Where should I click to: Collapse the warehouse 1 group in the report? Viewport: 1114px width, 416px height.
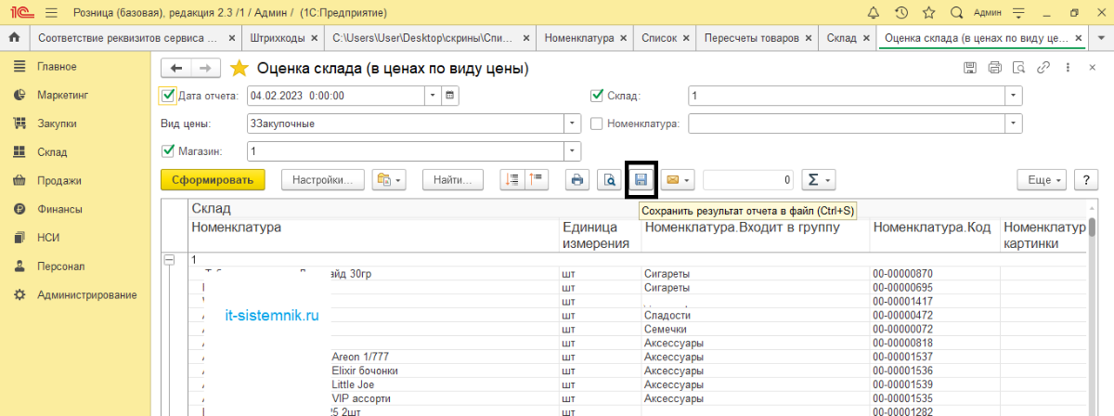tap(169, 260)
